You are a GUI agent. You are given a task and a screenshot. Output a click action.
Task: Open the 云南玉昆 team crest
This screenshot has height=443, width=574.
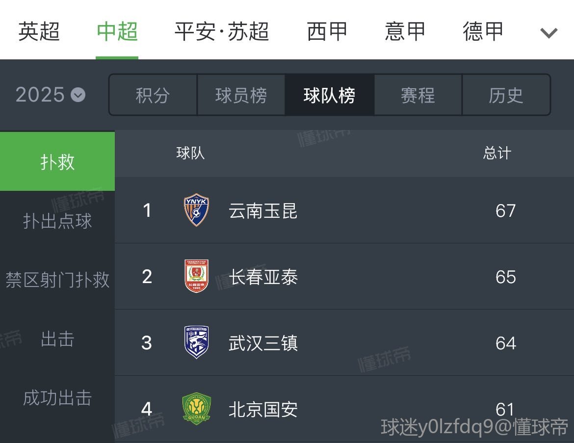pyautogui.click(x=196, y=210)
